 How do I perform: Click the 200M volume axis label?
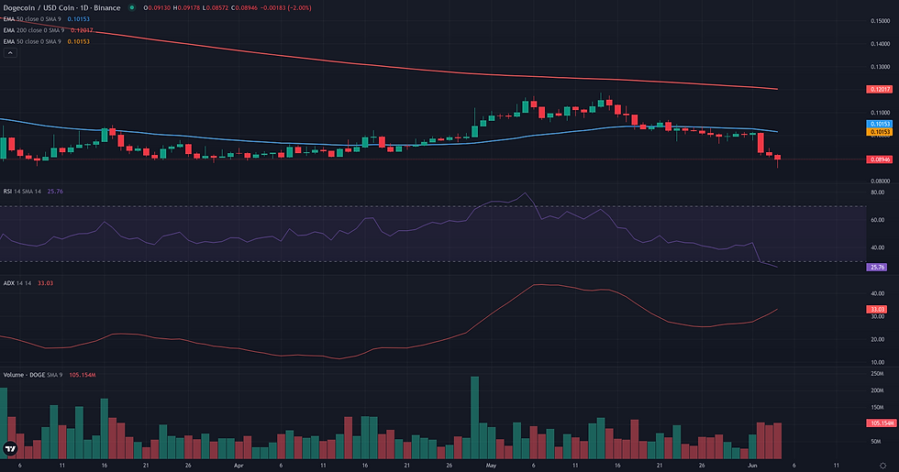[877, 390]
